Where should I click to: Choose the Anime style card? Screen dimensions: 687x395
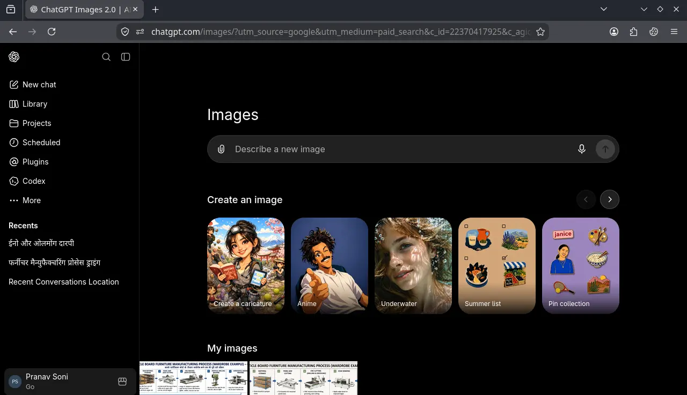(x=330, y=266)
